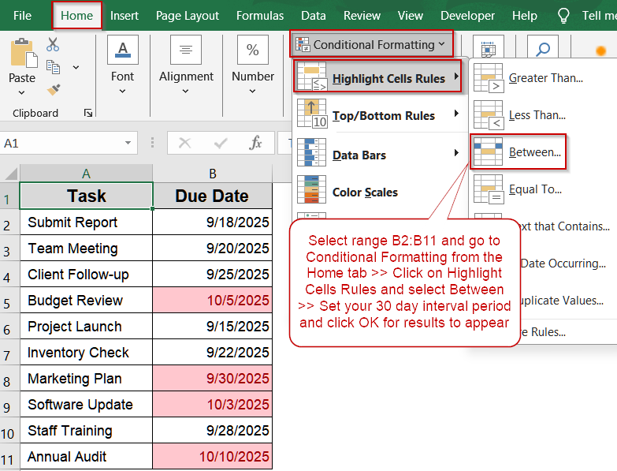Open the Tell me lightbulb icon
The width and height of the screenshot is (617, 471).
coord(563,16)
